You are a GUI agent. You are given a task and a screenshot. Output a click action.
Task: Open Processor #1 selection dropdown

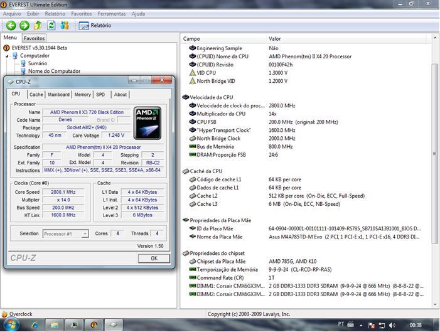pos(66,233)
